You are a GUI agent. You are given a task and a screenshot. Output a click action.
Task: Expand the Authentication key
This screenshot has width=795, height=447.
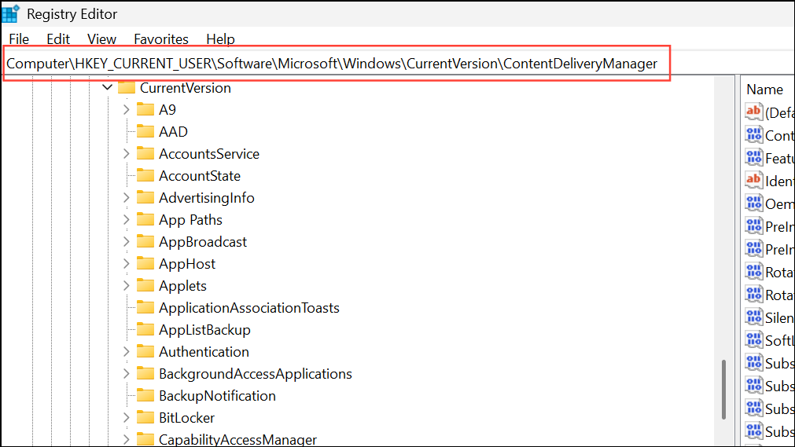point(127,352)
